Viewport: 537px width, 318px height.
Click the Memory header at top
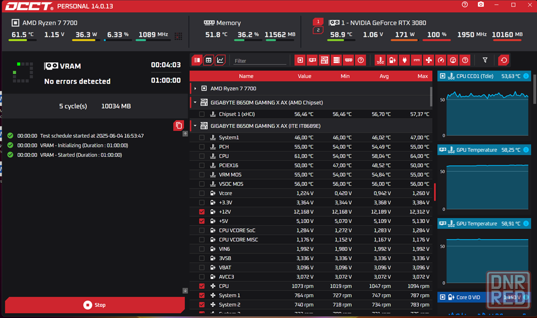click(x=222, y=23)
